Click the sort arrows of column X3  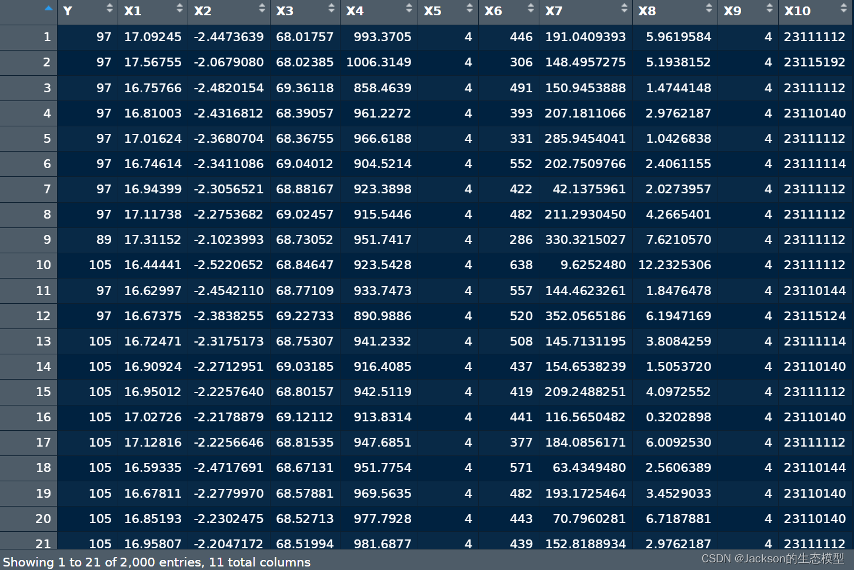click(x=332, y=8)
